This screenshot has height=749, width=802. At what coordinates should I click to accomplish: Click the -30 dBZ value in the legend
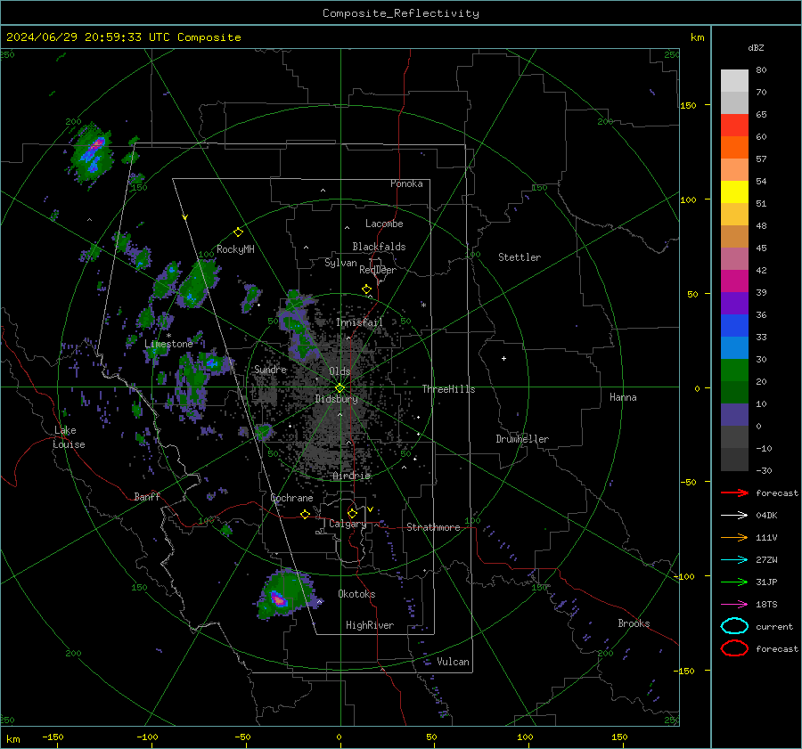(x=764, y=470)
